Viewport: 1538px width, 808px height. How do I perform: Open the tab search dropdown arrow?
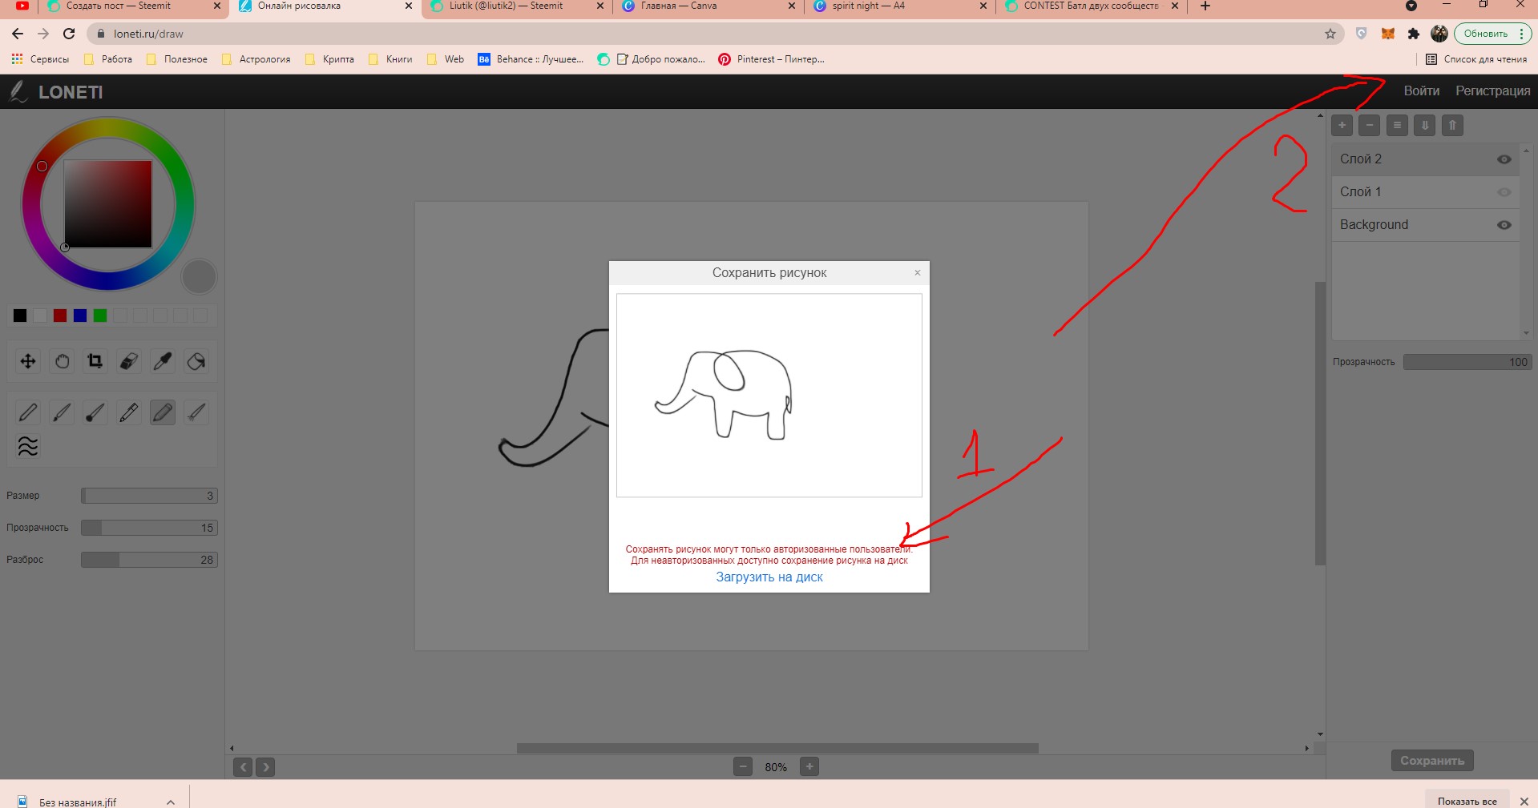click(1411, 6)
